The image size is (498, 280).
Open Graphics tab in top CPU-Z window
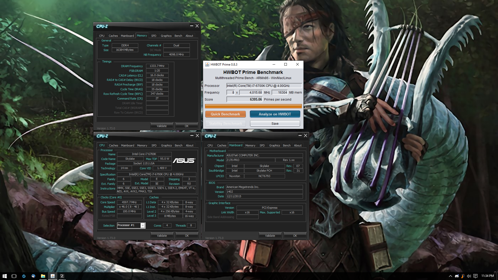(x=166, y=36)
